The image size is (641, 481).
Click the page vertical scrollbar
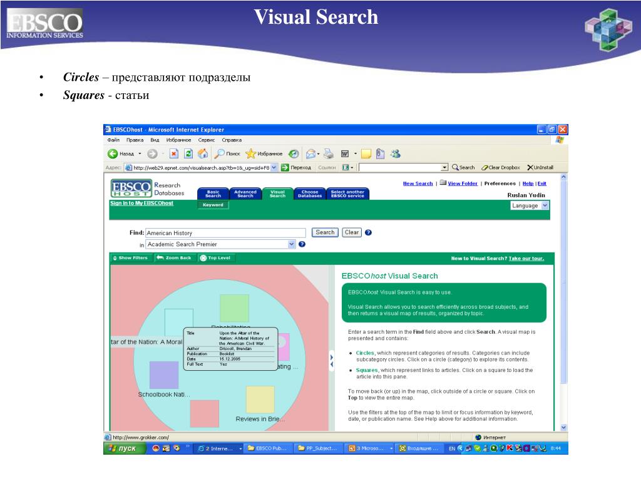(563, 303)
